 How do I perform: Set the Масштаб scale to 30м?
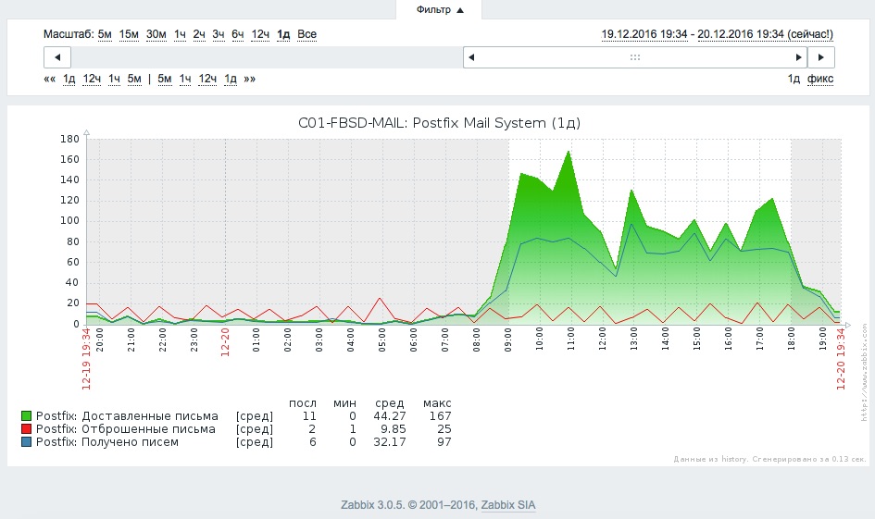click(x=156, y=34)
